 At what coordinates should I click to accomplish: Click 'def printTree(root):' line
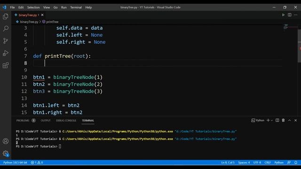62,56
